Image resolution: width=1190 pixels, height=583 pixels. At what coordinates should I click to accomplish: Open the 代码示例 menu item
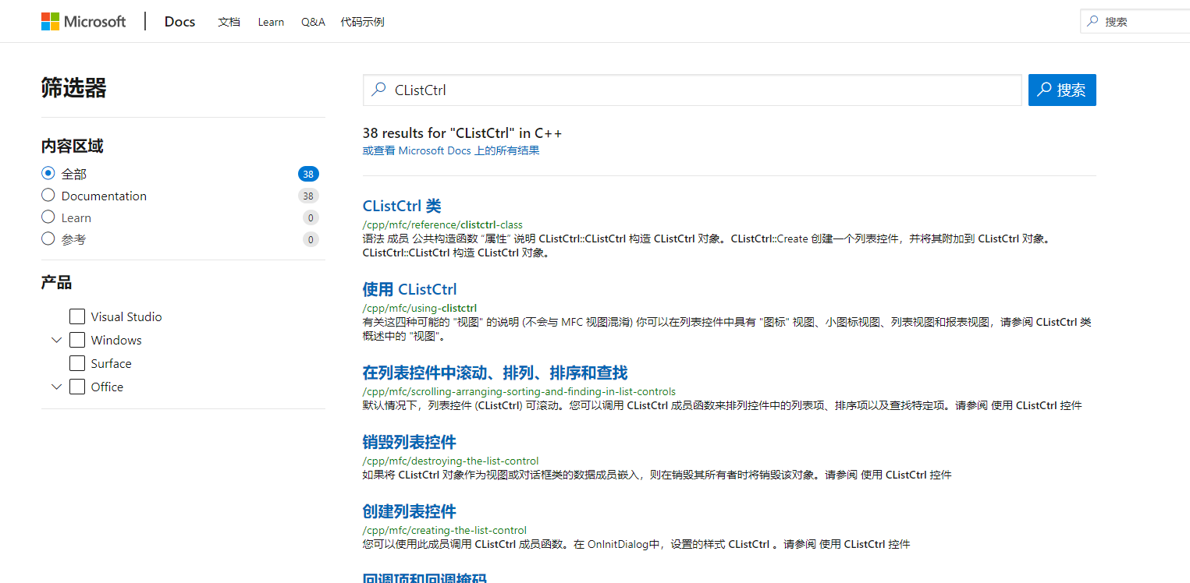[362, 22]
